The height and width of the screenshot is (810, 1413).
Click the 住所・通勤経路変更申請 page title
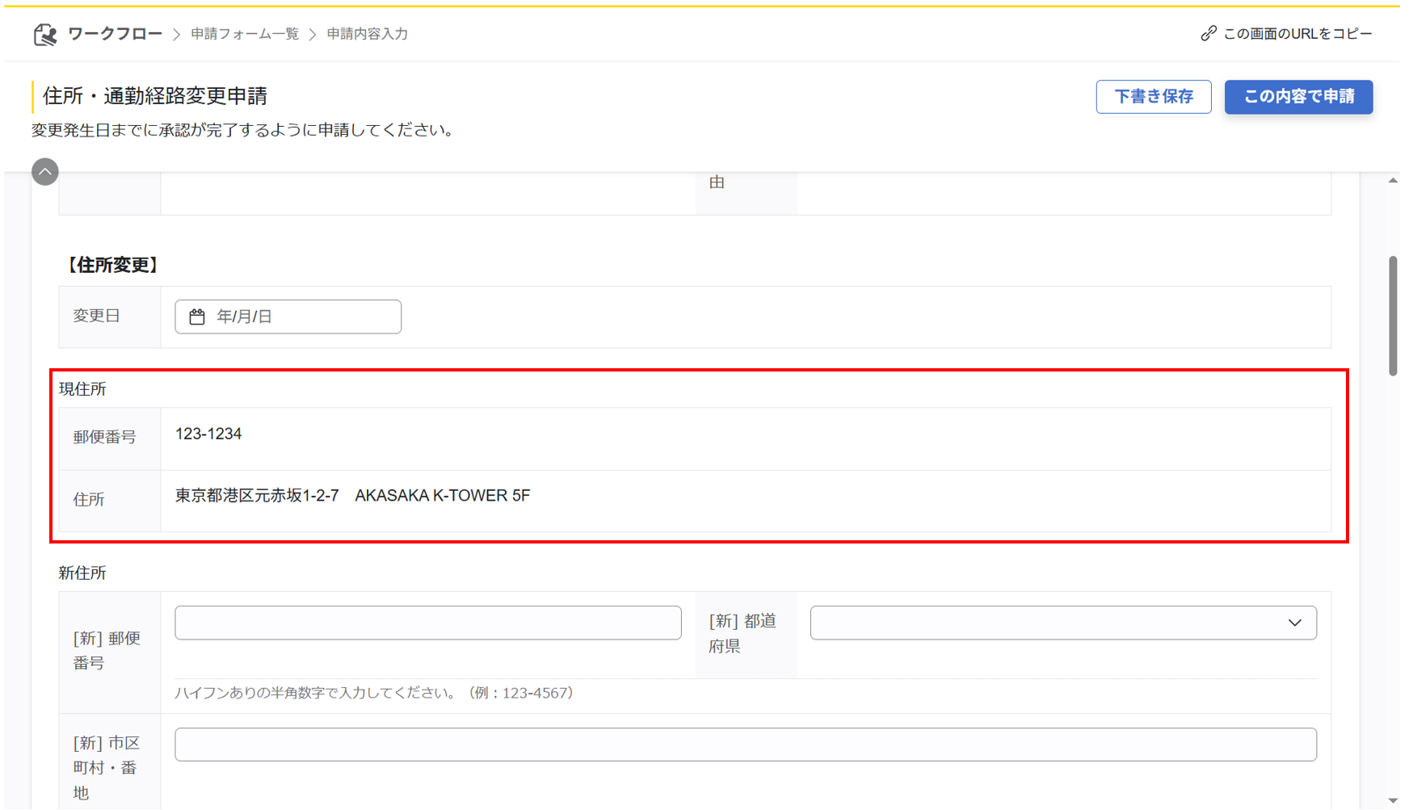point(155,96)
